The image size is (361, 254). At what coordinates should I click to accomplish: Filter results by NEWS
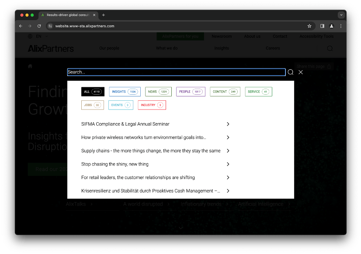(158, 92)
